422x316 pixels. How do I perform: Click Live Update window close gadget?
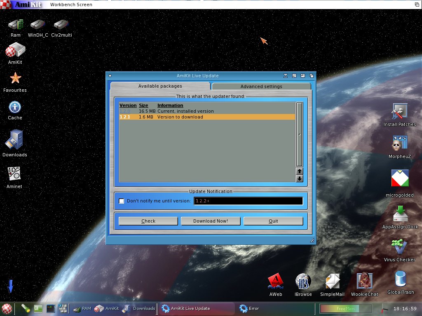(110, 76)
